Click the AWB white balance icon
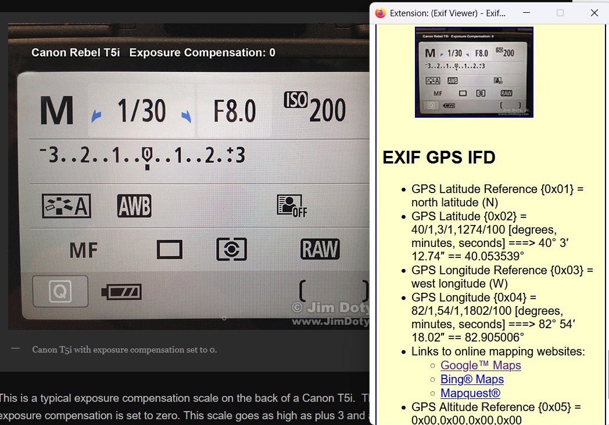Screen dimensions: 609x425 pos(134,205)
